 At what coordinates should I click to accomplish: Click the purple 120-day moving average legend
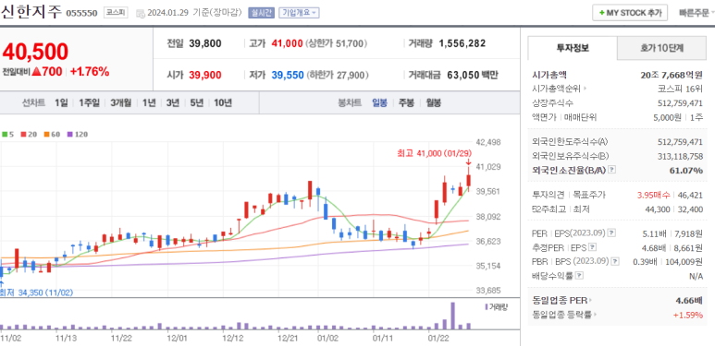point(78,135)
